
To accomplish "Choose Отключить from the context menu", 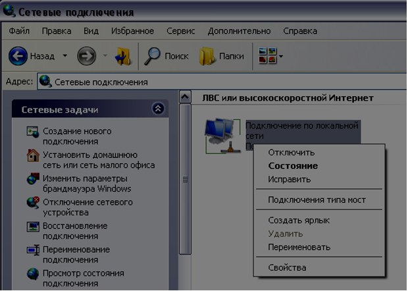I will tap(287, 152).
